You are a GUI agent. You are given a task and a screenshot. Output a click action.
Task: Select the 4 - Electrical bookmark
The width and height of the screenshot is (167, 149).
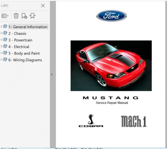19,47
